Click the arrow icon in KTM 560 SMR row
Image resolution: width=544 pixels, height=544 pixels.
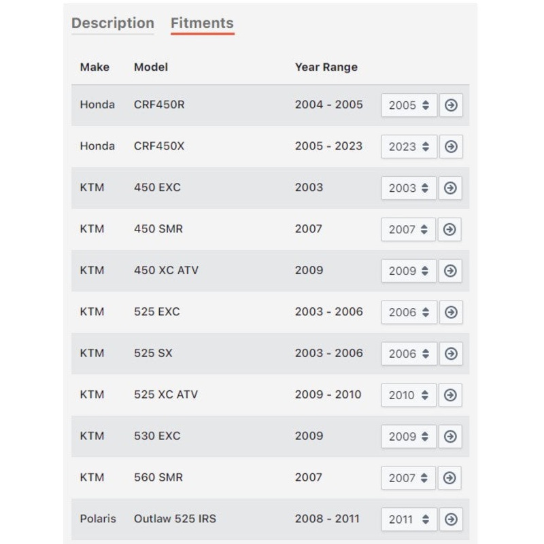(x=449, y=478)
